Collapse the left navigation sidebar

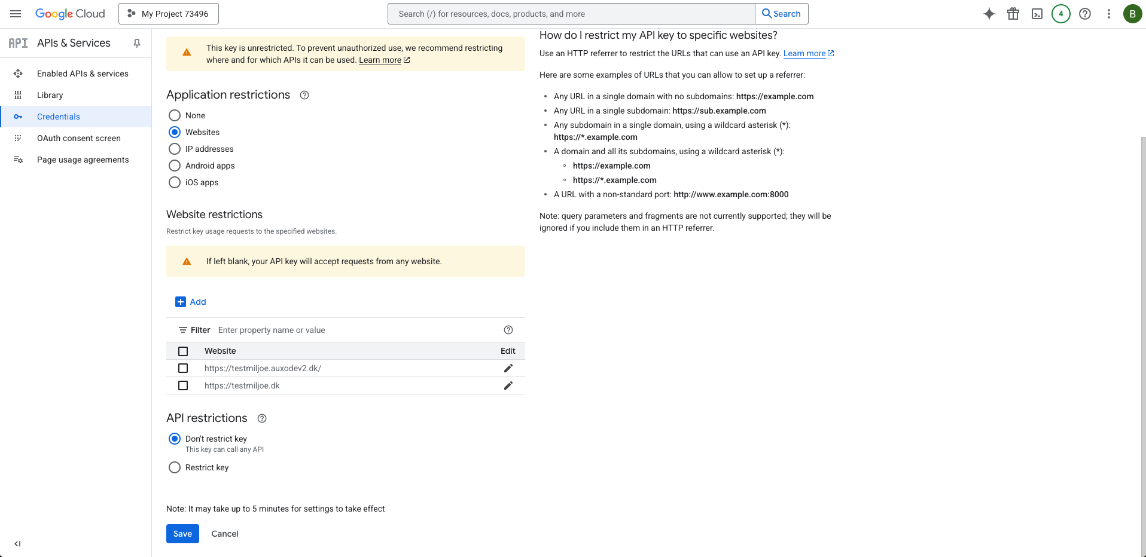coord(17,544)
